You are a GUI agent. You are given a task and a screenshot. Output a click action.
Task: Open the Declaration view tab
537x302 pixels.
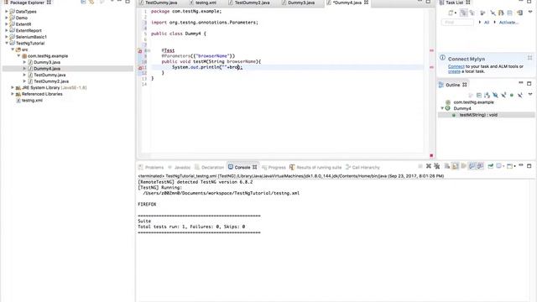[x=209, y=168]
